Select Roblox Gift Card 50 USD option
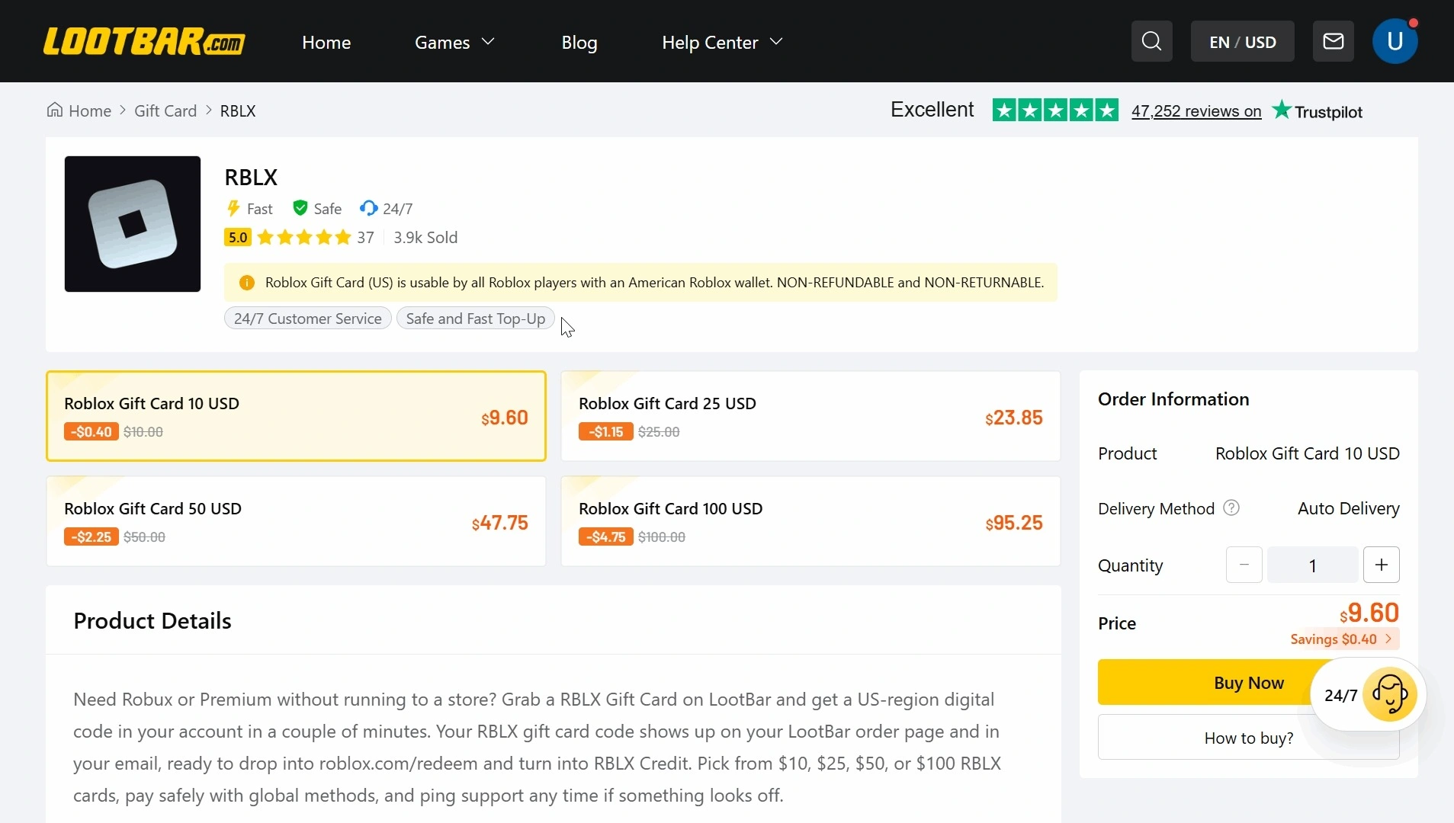The width and height of the screenshot is (1454, 823). (x=296, y=521)
